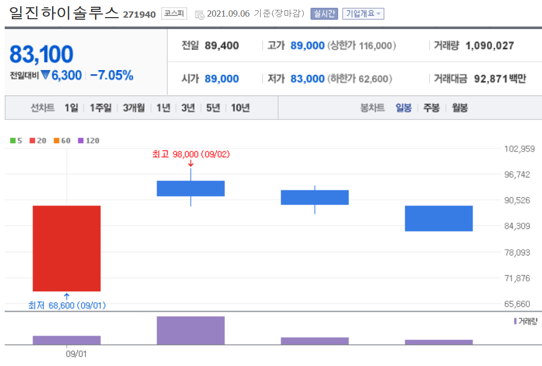Click the 전일 89,400 value

[222, 46]
